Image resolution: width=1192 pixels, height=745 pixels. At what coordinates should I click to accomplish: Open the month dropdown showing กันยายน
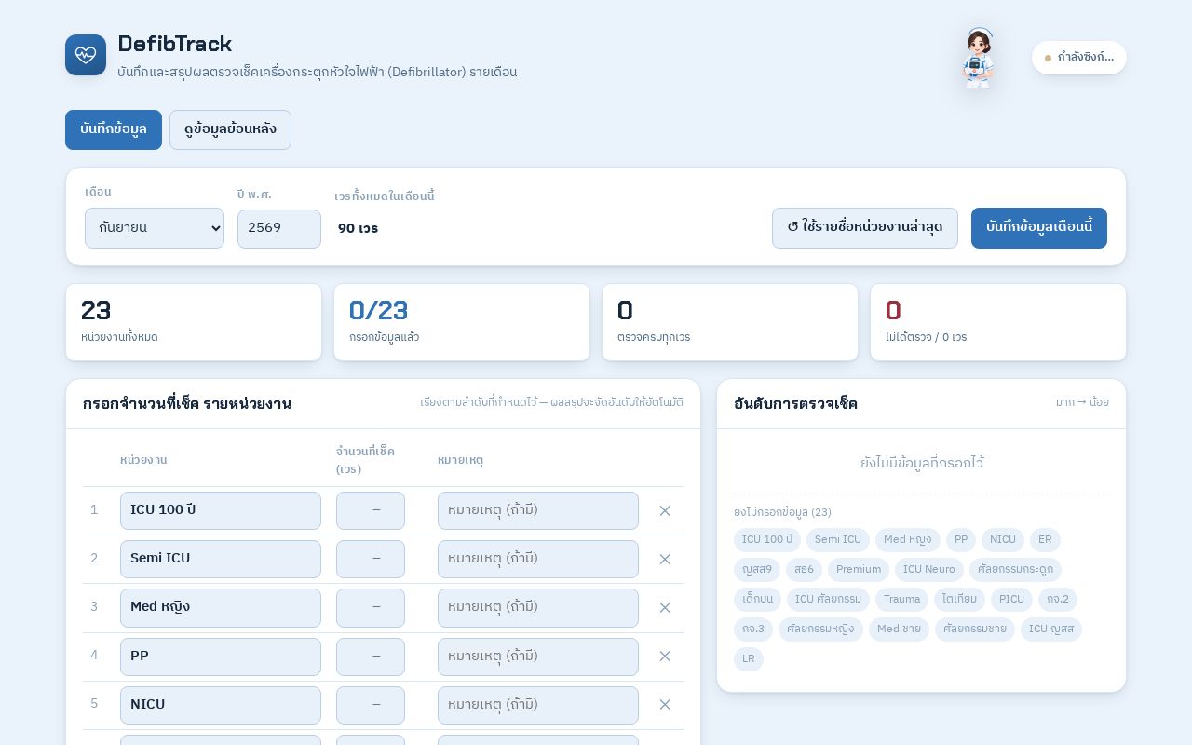tap(155, 228)
